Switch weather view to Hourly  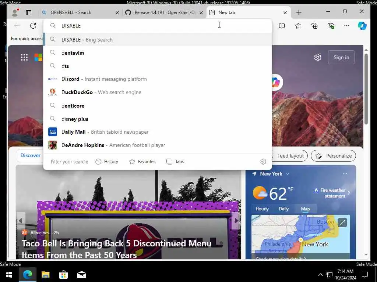click(262, 209)
